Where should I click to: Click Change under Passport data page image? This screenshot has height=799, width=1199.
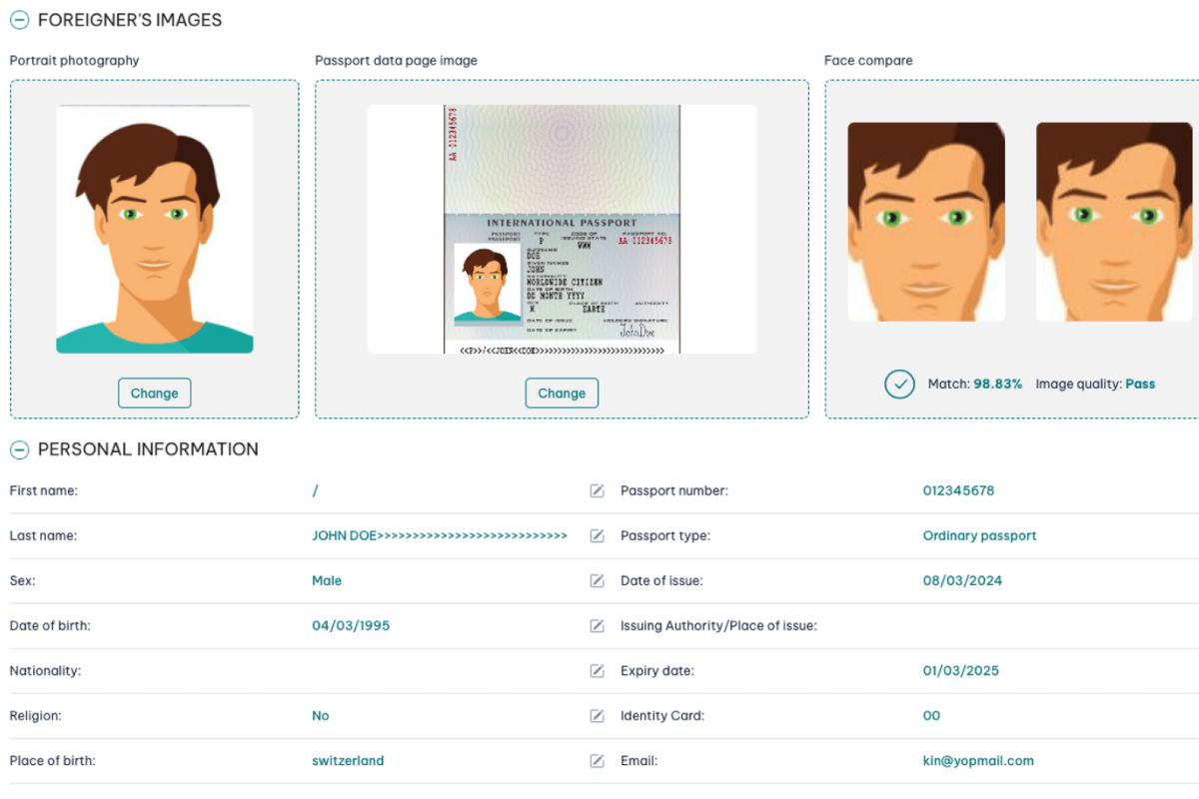(562, 393)
